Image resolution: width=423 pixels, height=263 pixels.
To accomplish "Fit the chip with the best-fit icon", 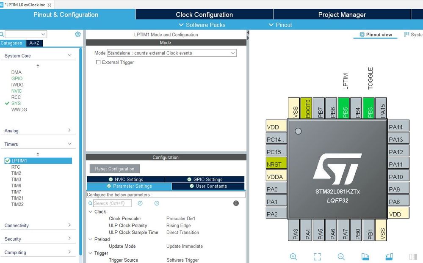I will click(x=317, y=257).
